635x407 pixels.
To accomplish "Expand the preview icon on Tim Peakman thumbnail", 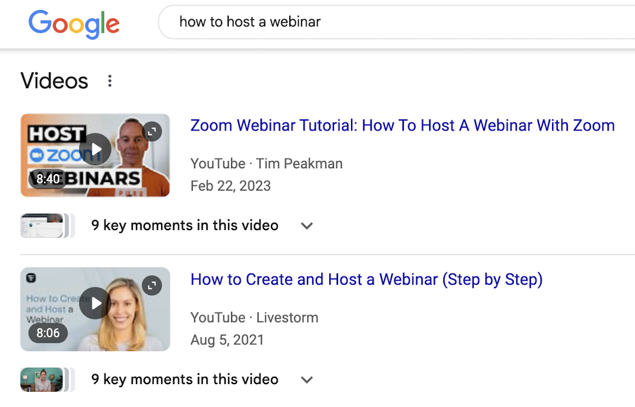I will point(152,132).
